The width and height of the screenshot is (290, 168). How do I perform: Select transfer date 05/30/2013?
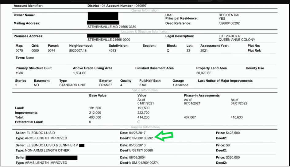[137, 145]
